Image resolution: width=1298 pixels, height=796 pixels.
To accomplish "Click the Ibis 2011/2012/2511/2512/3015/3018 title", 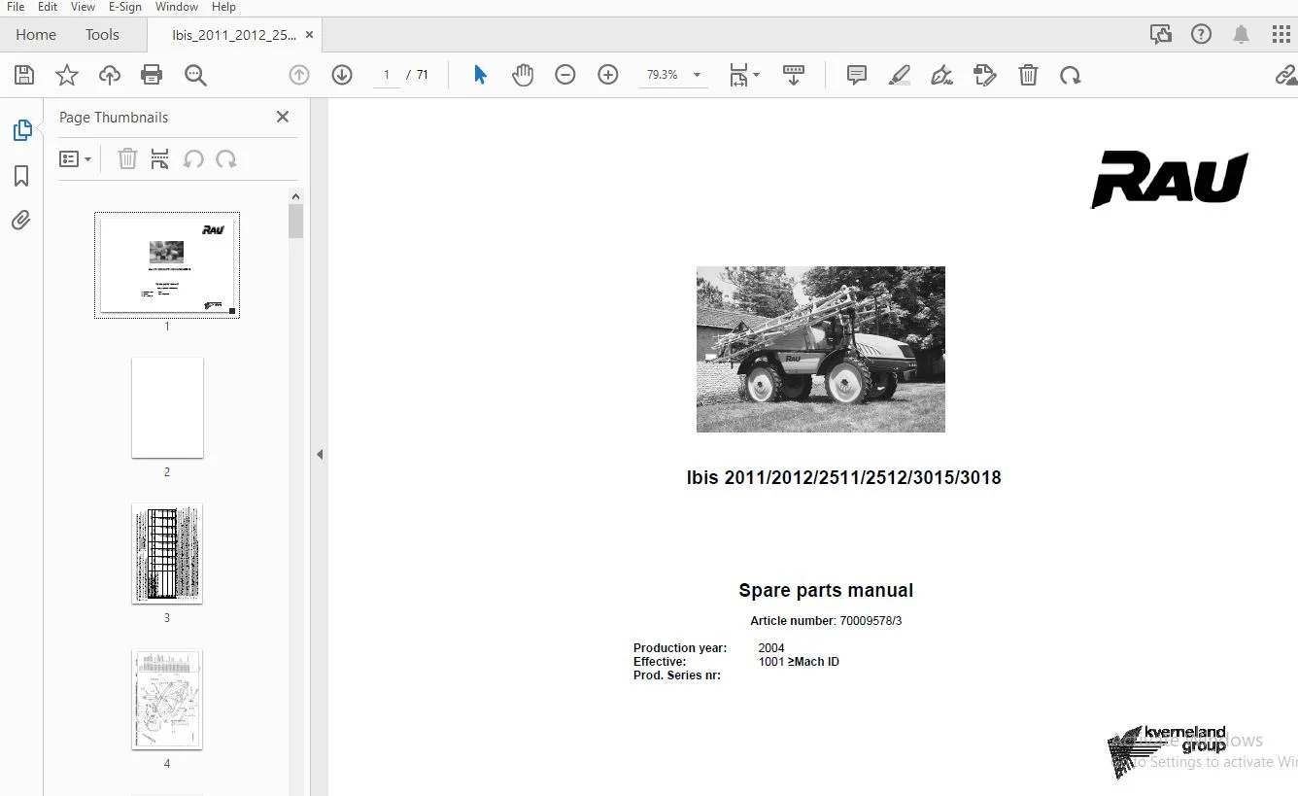I will tap(843, 477).
